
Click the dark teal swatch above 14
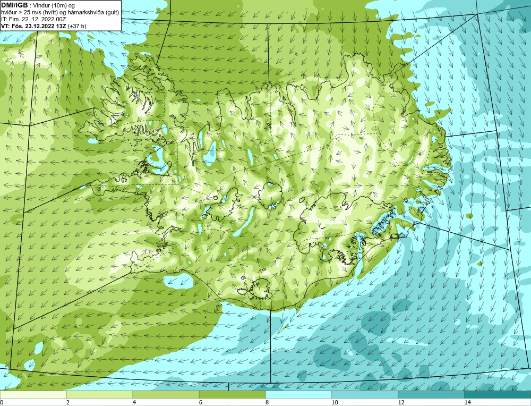(498, 395)
